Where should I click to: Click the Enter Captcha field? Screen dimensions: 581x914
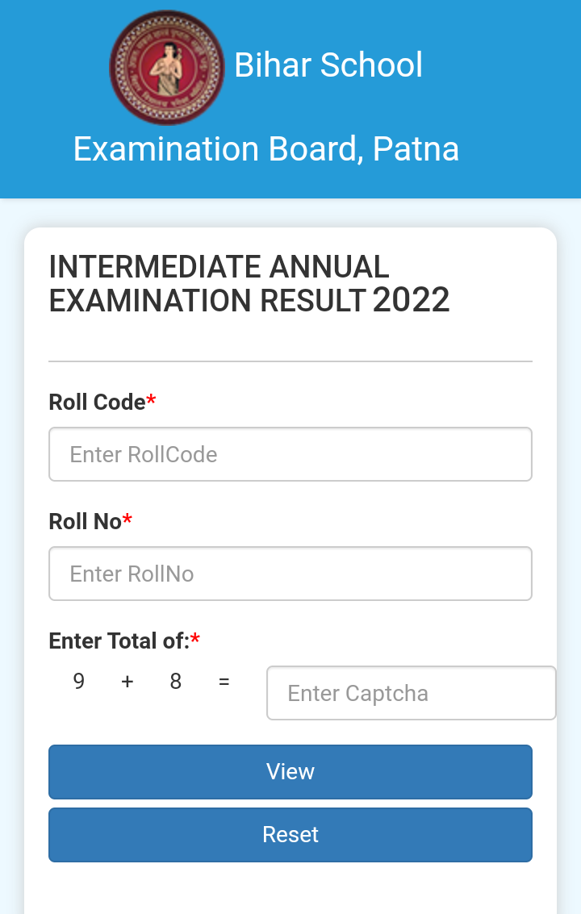(412, 693)
